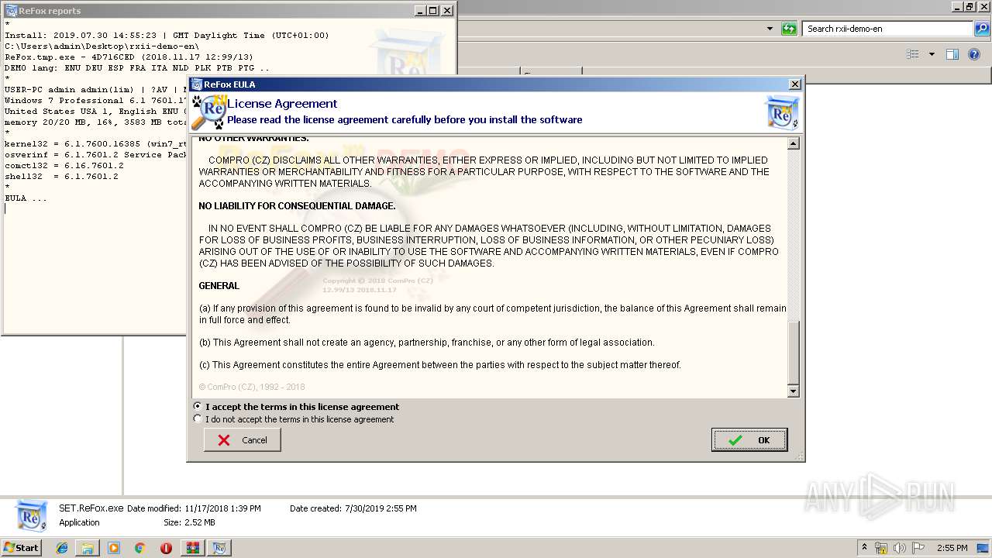This screenshot has width=992, height=558.
Task: Click the Show desktop button
Action: [x=984, y=548]
